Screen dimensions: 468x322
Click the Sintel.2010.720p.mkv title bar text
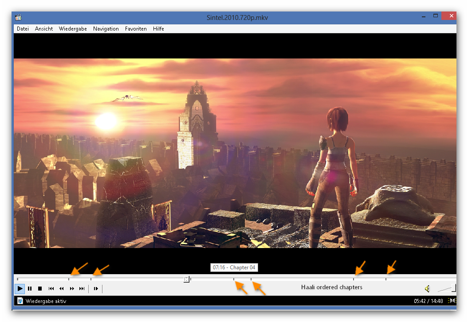[x=237, y=18]
